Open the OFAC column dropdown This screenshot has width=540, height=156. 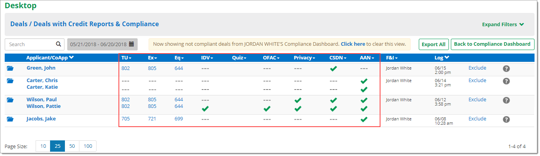point(271,58)
